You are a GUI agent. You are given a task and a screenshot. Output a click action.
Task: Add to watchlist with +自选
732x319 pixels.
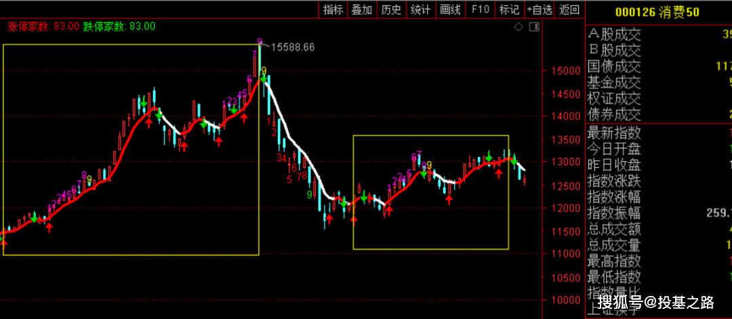click(540, 9)
